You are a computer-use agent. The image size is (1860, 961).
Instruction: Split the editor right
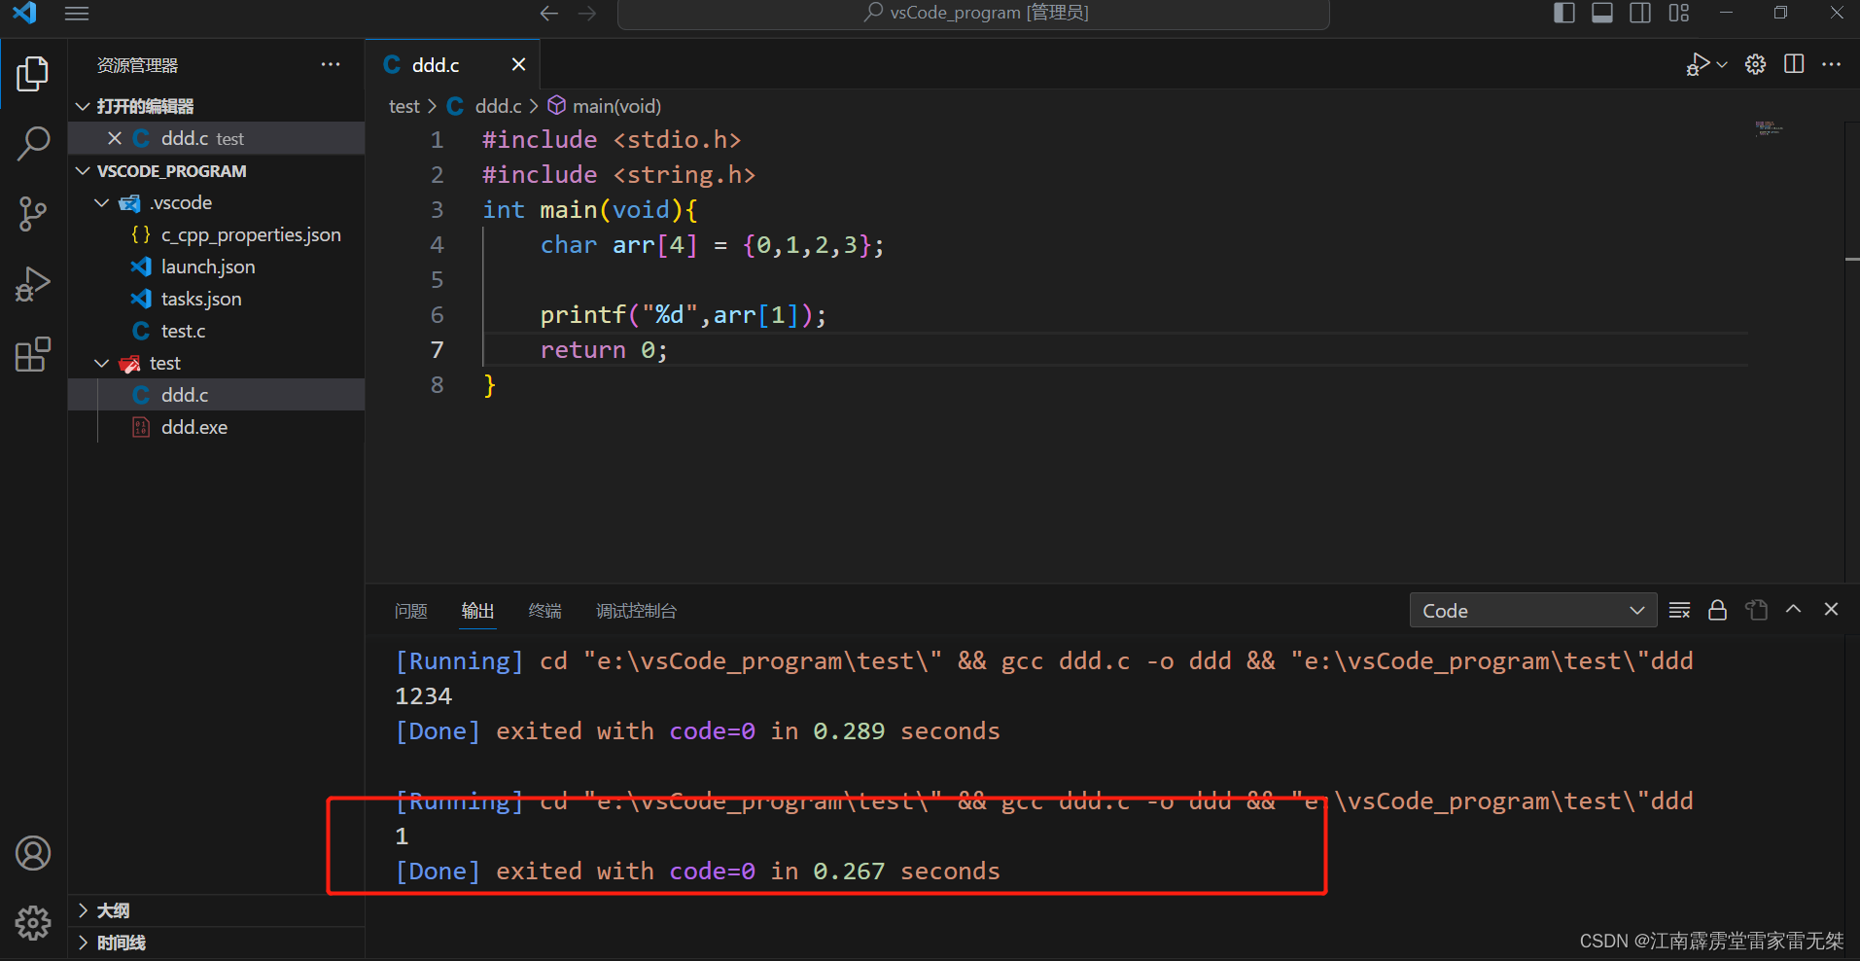coord(1794,64)
